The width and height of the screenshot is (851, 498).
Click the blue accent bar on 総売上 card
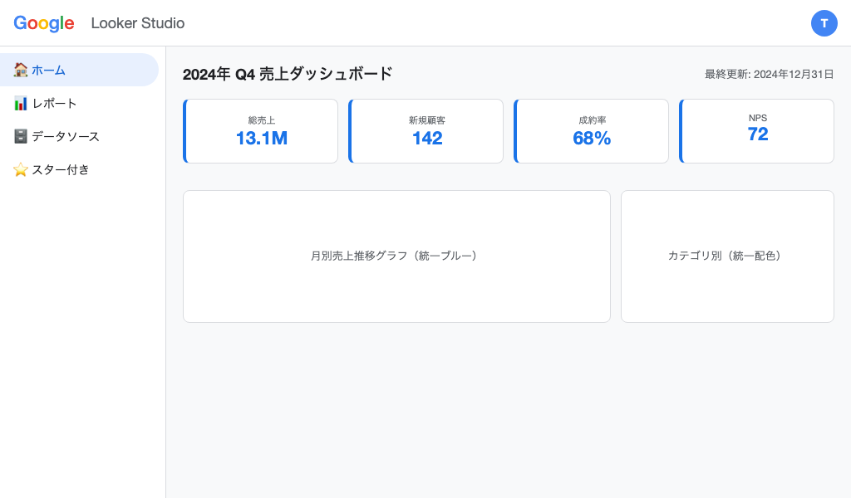pyautogui.click(x=184, y=130)
